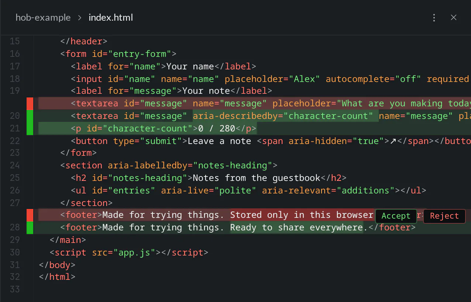
Task: Click line number 18
Action: click(15, 79)
